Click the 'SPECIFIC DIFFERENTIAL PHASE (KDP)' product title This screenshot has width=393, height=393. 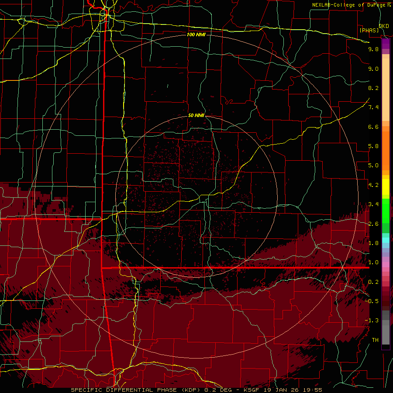pyautogui.click(x=137, y=390)
